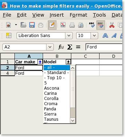The width and height of the screenshot is (125, 137).
Task: Select '5' in the Model filter list
Action: tap(57, 83)
